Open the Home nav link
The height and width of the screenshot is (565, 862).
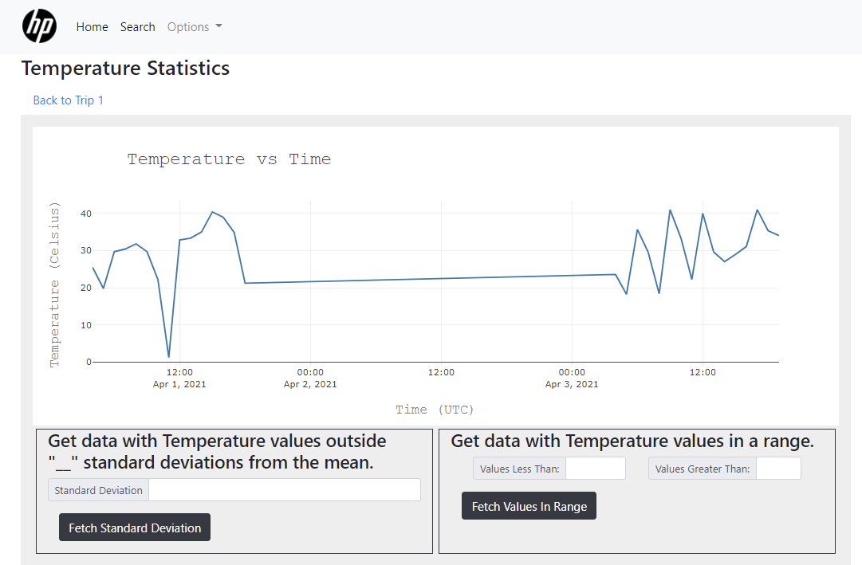click(92, 27)
